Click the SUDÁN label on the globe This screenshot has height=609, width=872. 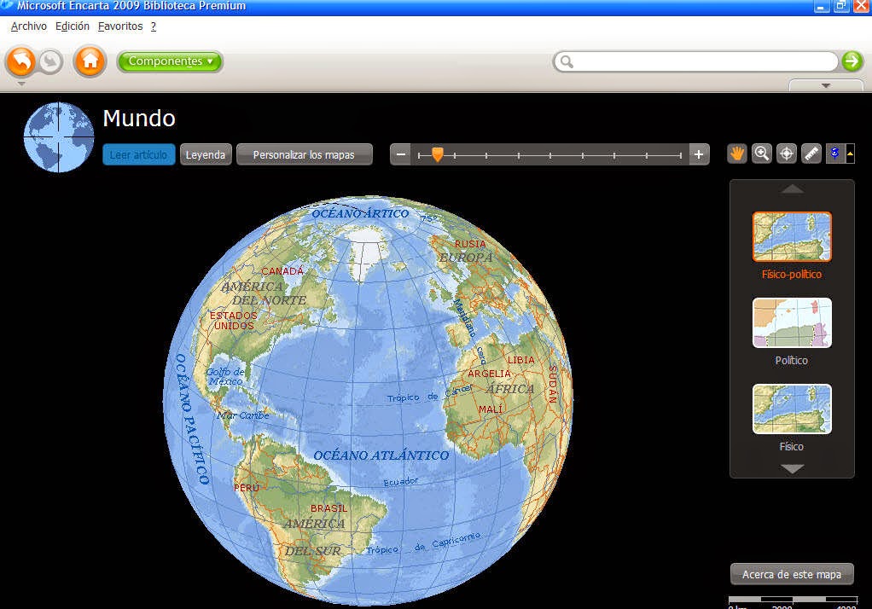click(x=552, y=385)
